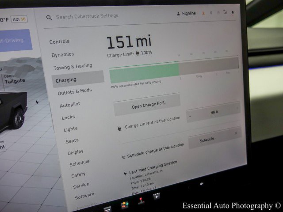Go to Seats settings
Viewport: 283px width, 212px height.
pos(72,141)
